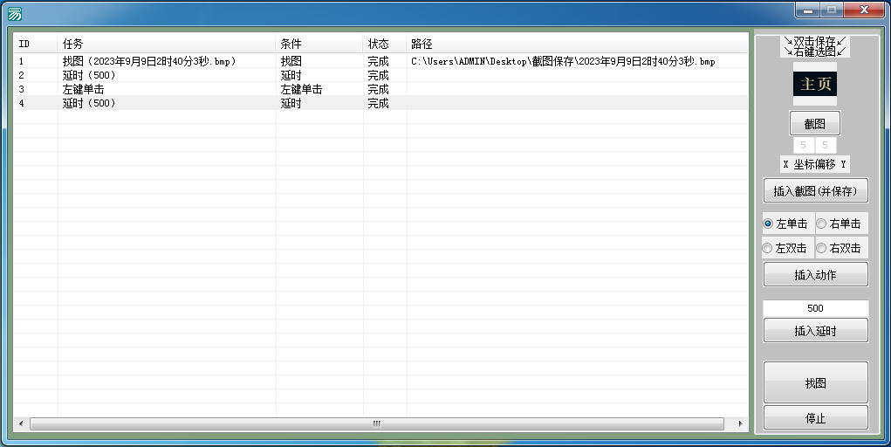This screenshot has width=891, height=447.
Task: Start the 找图 image search button
Action: point(815,383)
